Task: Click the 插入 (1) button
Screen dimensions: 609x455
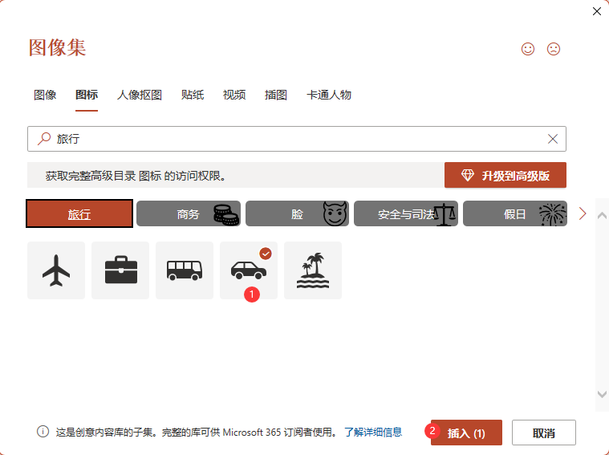Action: click(466, 433)
